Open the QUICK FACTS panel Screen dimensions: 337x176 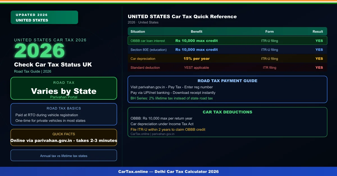pyautogui.click(x=64, y=137)
